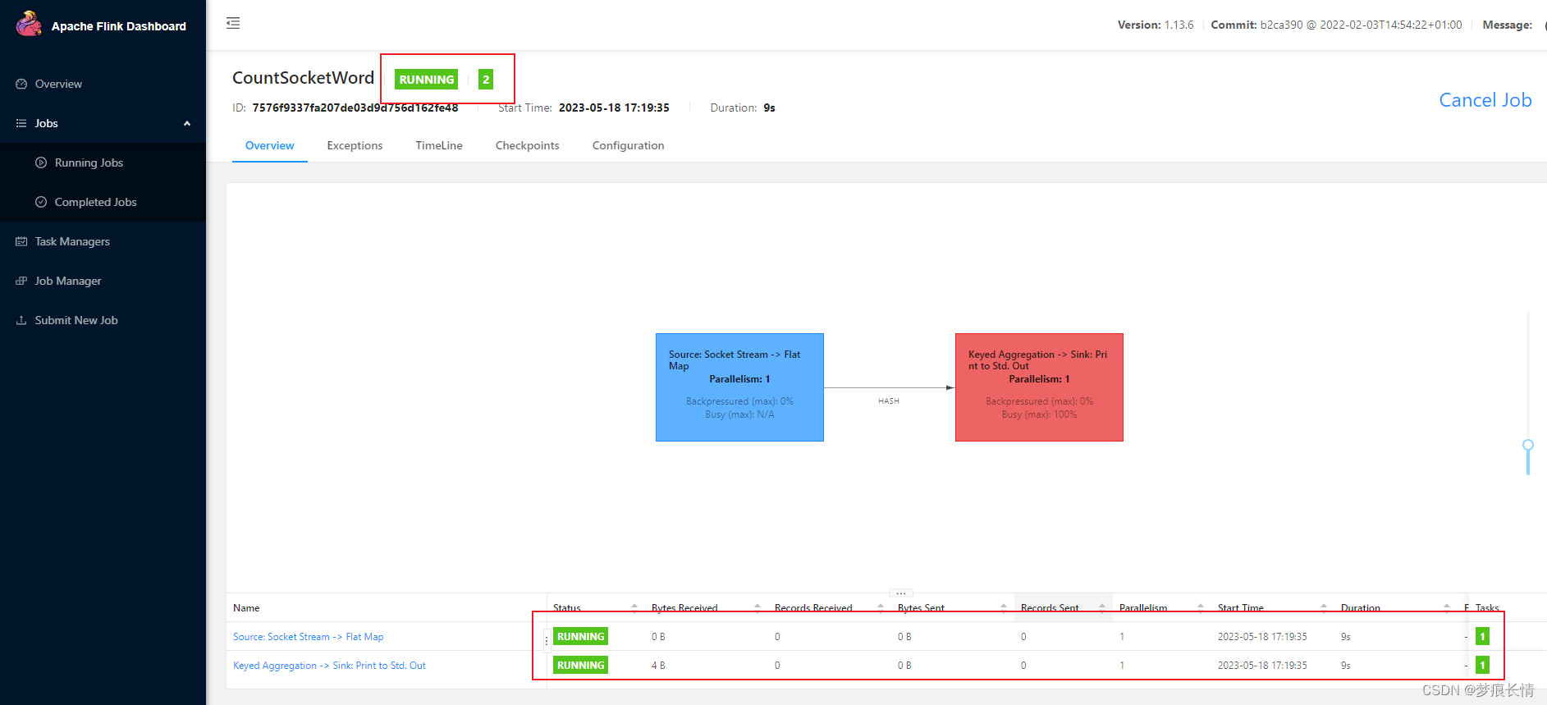Click the Running Jobs play-circle icon
The image size is (1547, 705).
[41, 163]
